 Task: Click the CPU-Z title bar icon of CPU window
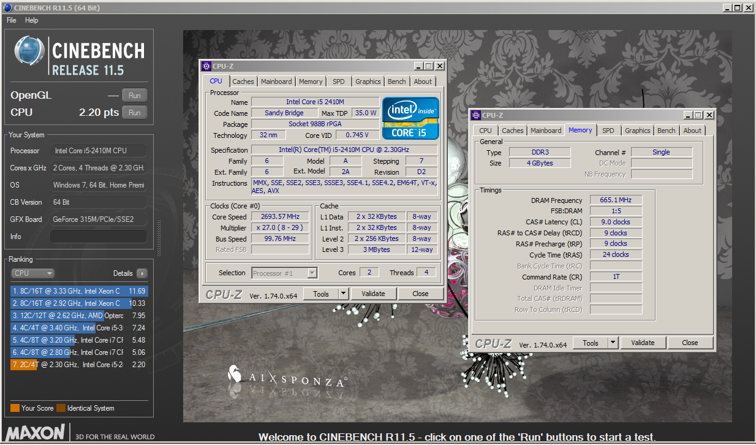206,66
